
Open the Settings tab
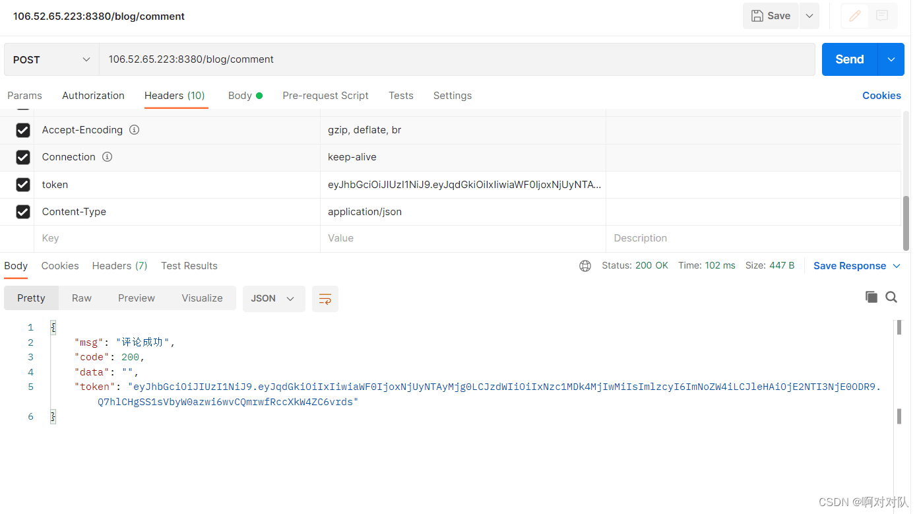point(453,96)
